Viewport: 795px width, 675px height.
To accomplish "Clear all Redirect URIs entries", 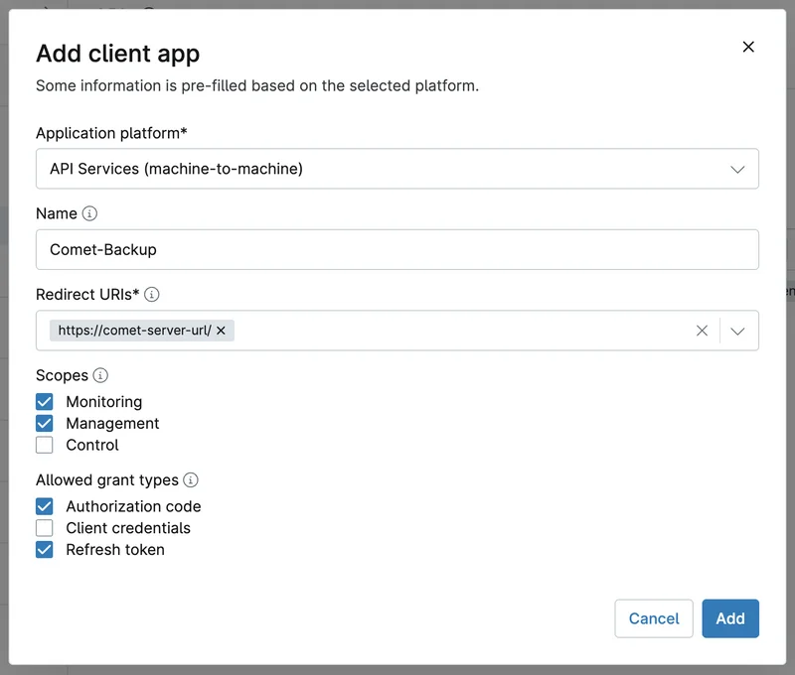I will (x=702, y=331).
